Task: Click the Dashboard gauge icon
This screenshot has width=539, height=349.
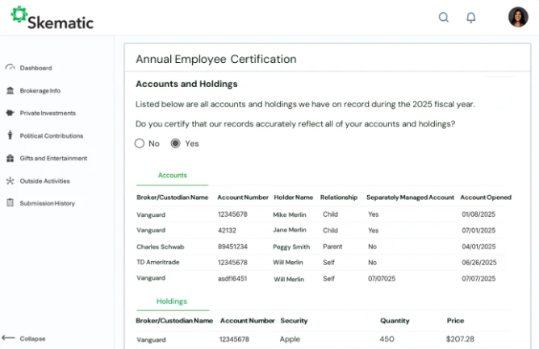Action: (10, 68)
